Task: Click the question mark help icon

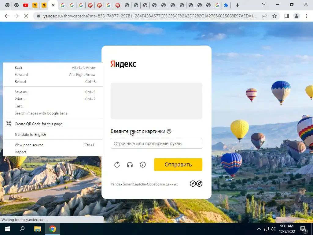Action: coord(169,131)
